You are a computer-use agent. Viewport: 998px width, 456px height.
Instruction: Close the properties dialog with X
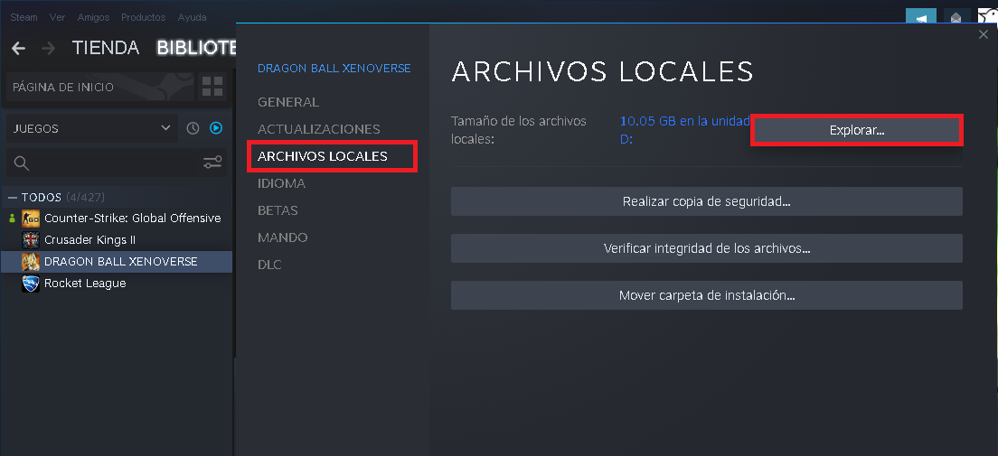[x=984, y=34]
